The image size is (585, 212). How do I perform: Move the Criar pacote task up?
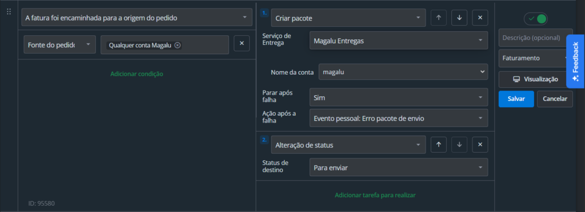pyautogui.click(x=439, y=18)
